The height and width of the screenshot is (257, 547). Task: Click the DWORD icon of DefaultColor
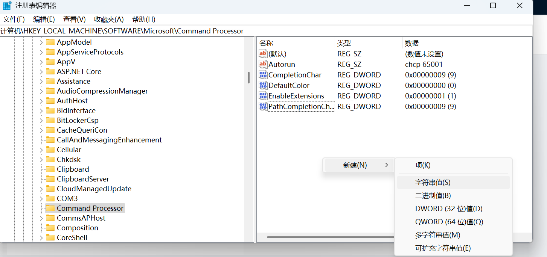click(x=263, y=85)
